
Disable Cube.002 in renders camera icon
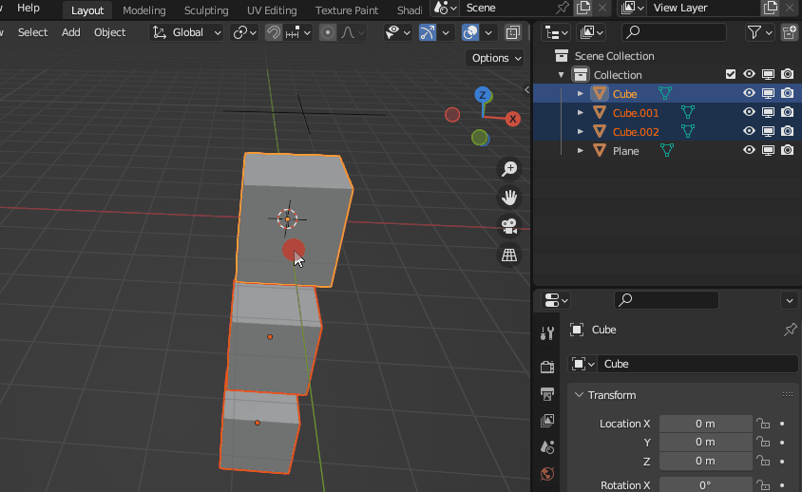point(788,131)
